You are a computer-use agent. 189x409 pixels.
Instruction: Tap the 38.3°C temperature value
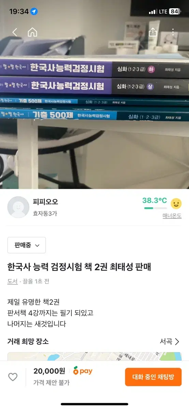click(155, 200)
